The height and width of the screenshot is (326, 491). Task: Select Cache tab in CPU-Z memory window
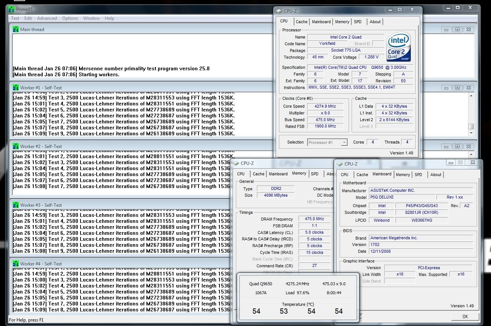(x=258, y=174)
